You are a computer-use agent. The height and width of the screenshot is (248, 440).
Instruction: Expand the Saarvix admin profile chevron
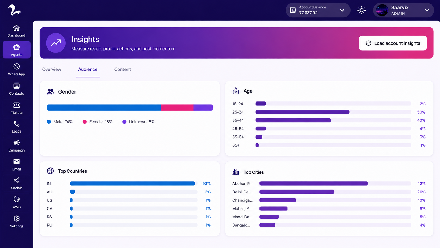[427, 11]
